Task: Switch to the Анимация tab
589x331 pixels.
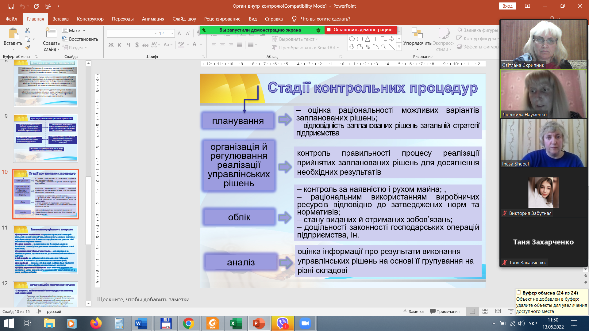Action: click(x=153, y=19)
